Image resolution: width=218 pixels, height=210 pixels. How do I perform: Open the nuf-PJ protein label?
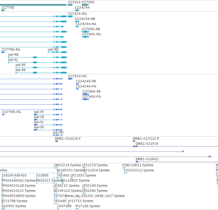point(39,122)
